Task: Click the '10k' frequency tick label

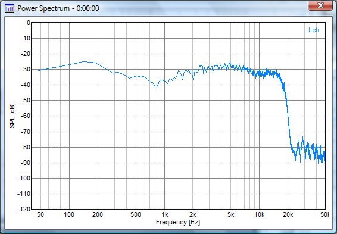Action: coord(260,214)
